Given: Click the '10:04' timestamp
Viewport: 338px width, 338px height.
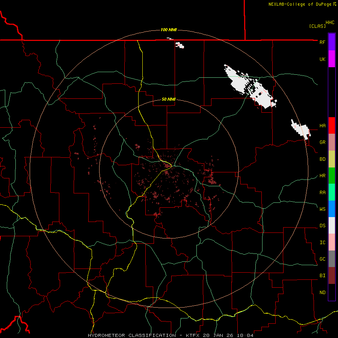Looking at the screenshot, I should pos(245,335).
